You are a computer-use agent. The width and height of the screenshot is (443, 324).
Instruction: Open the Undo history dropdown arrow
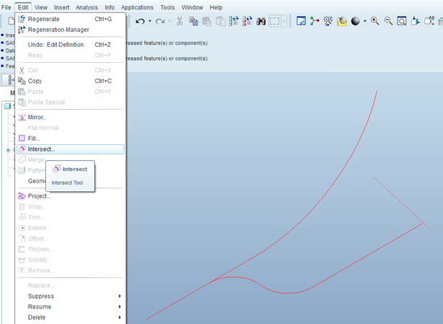150,21
